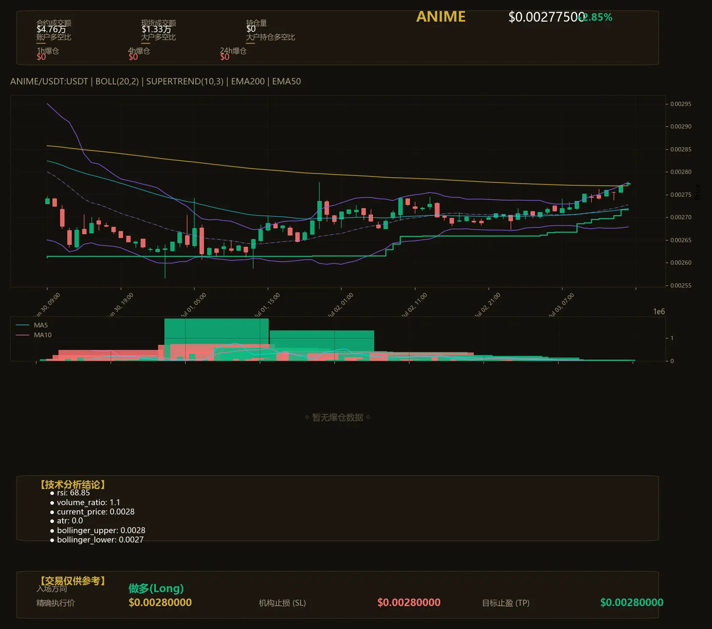The width and height of the screenshot is (712, 629).
Task: Click the Jul 01, 15:00 time label
Action: (x=267, y=305)
